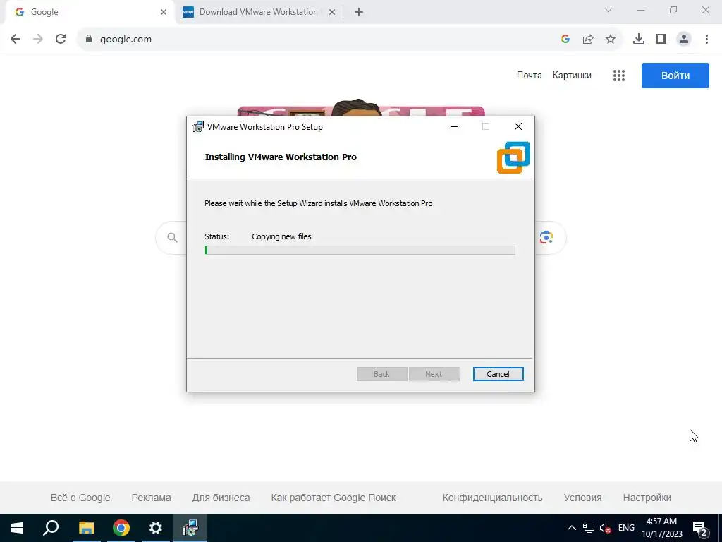Switch to Download VMware Workstation tab
Image resolution: width=722 pixels, height=542 pixels.
258,12
